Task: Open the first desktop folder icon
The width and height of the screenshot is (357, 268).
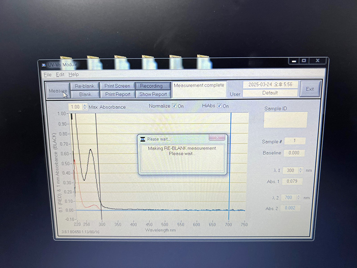Action: (66, 62)
